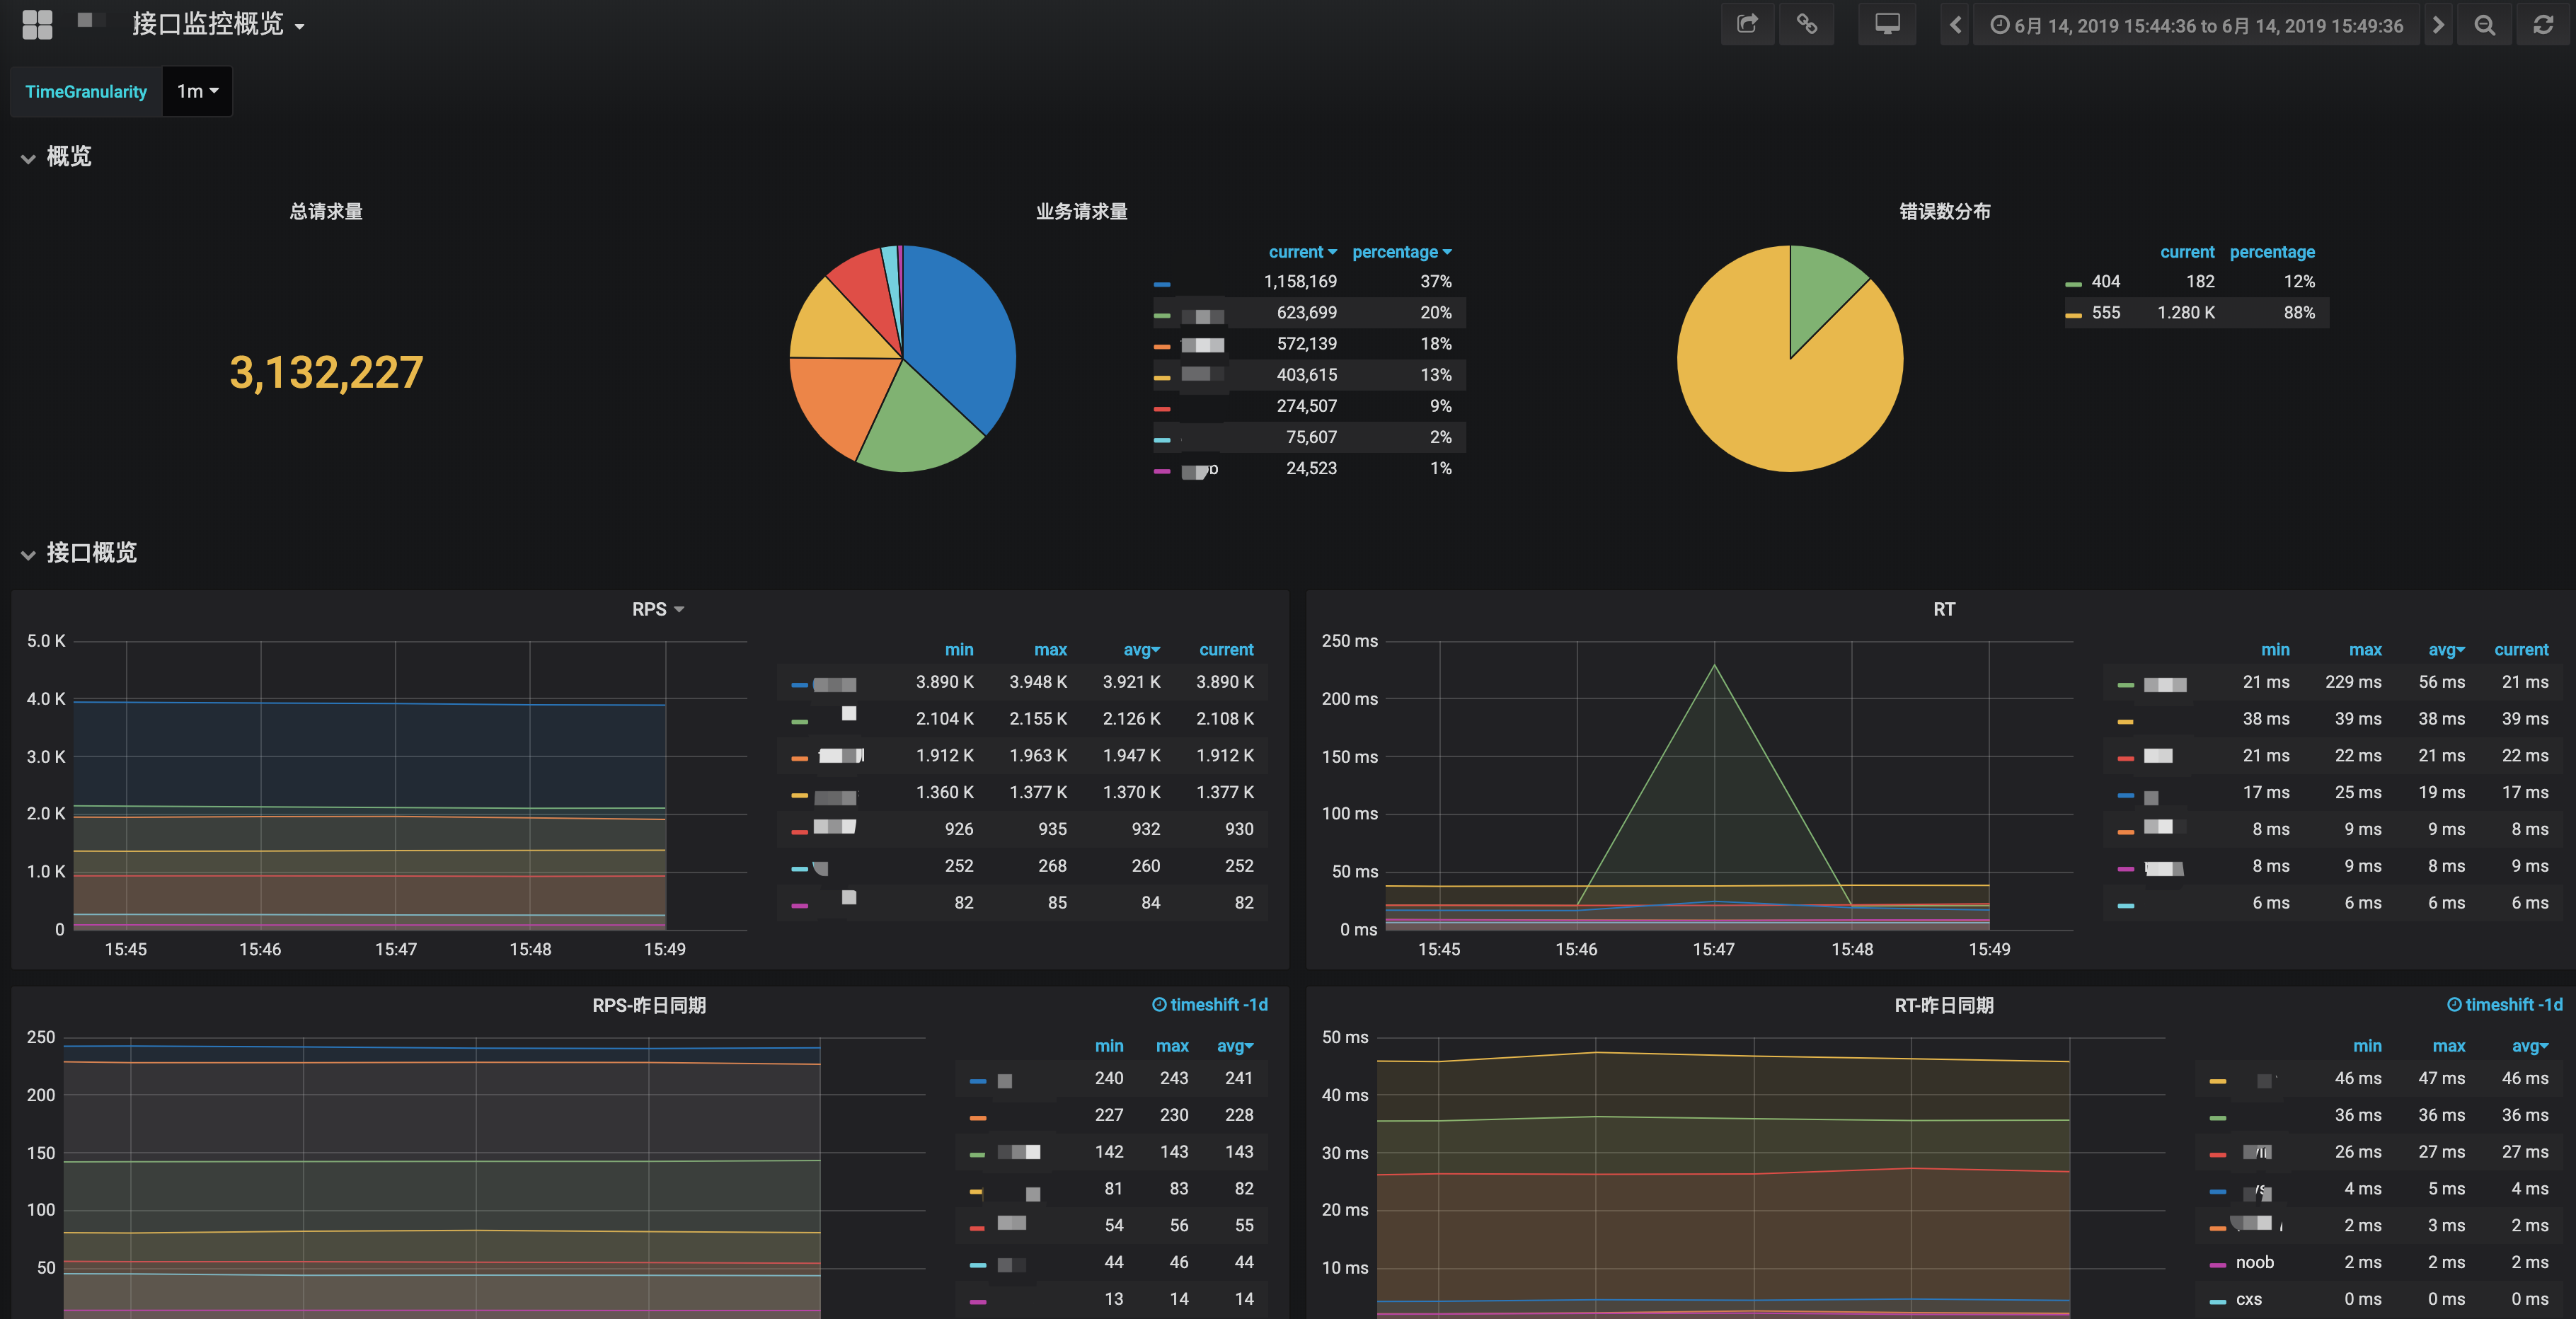2576x1319 pixels.
Task: Click the zoom out time range icon
Action: (x=2484, y=25)
